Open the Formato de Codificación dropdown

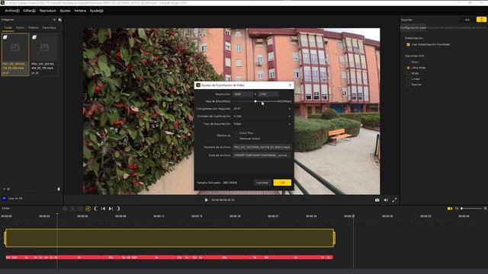click(262, 116)
